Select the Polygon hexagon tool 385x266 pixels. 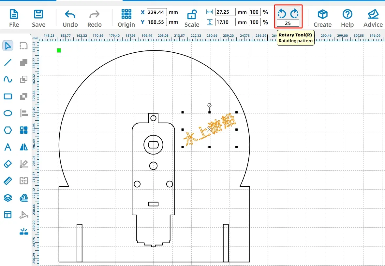(8, 130)
